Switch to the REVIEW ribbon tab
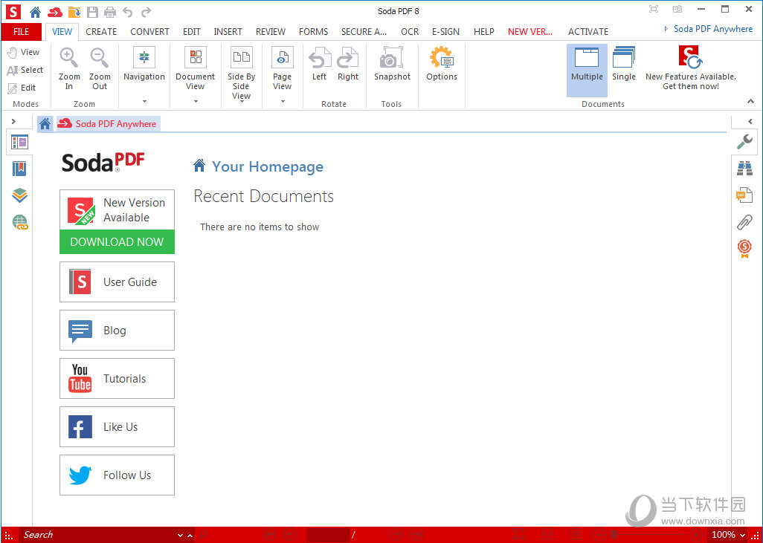 coord(271,32)
